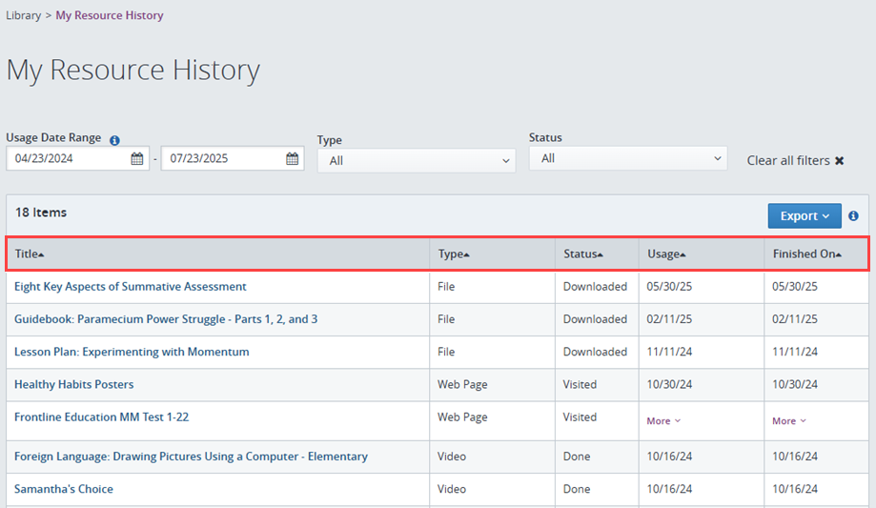Click the X icon in Clear all filters
876x508 pixels.
[839, 161]
